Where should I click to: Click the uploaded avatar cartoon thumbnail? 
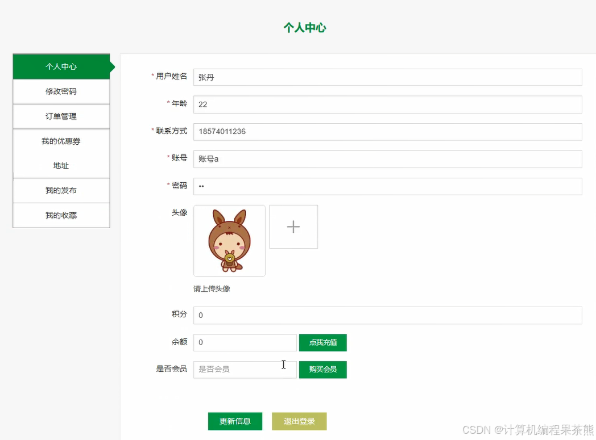[229, 241]
